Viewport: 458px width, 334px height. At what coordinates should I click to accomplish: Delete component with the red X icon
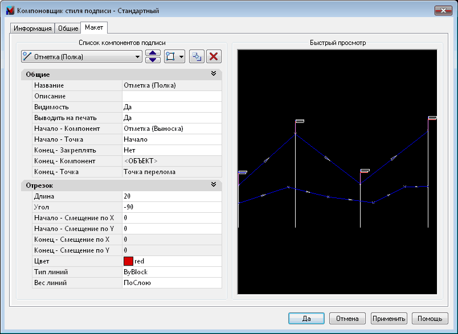click(214, 56)
